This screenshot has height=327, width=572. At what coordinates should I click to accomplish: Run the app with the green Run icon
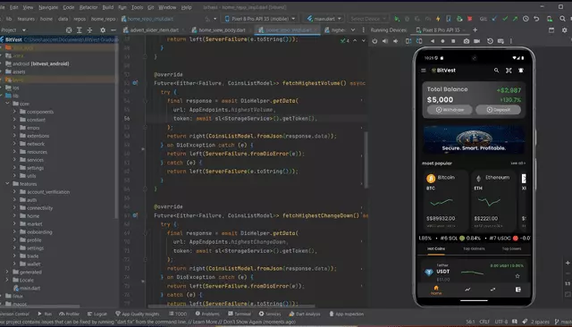coord(397,19)
